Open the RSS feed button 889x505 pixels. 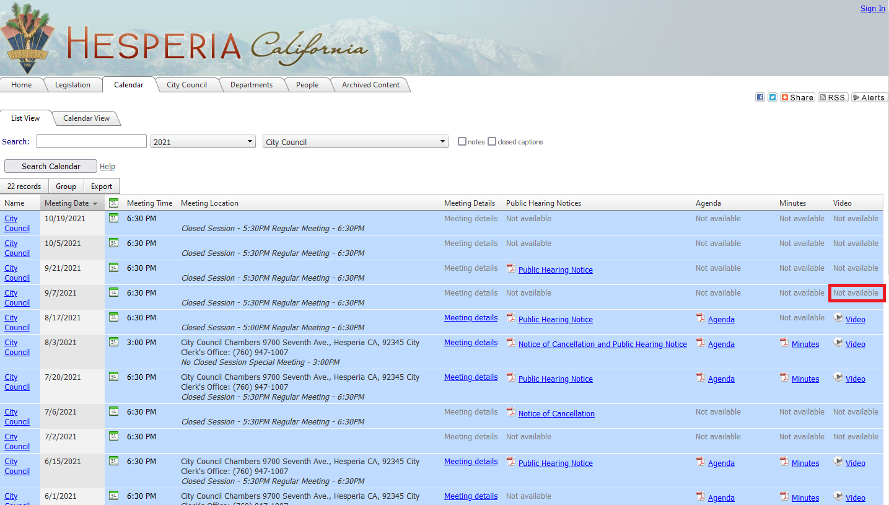[x=832, y=97]
